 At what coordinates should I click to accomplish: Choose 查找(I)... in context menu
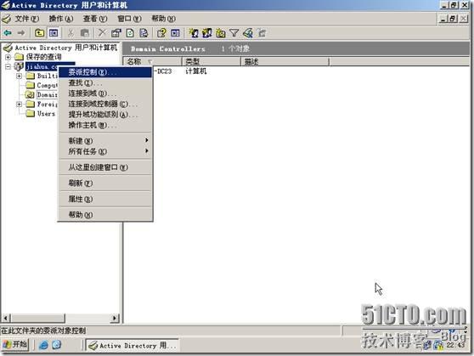[105, 82]
